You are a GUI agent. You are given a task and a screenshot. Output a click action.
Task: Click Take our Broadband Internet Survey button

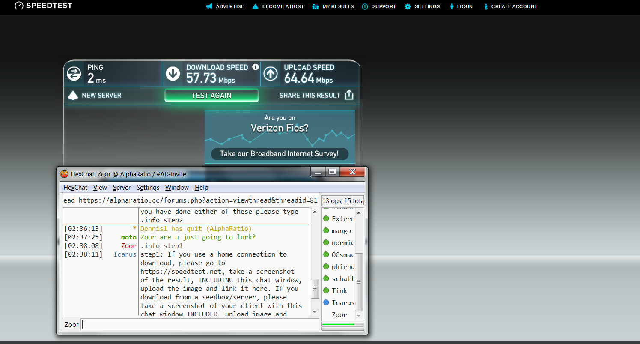click(x=280, y=154)
